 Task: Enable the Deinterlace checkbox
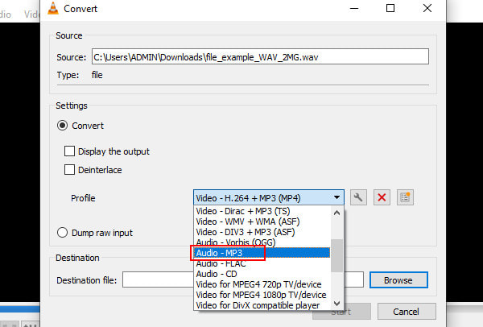point(69,169)
